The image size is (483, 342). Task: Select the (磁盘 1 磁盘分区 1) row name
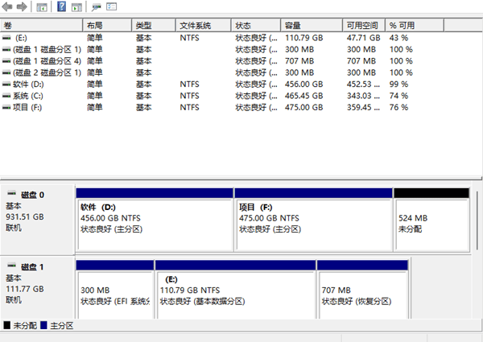click(47, 50)
